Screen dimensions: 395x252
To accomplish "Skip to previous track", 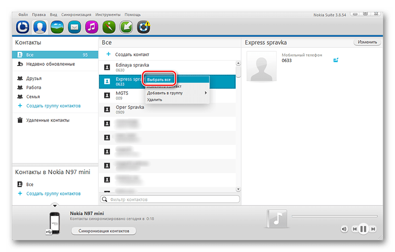I will (x=355, y=229).
